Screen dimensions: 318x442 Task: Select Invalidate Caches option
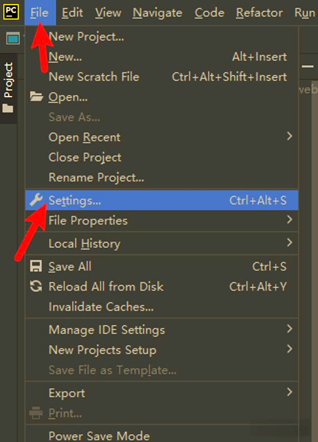(x=101, y=307)
